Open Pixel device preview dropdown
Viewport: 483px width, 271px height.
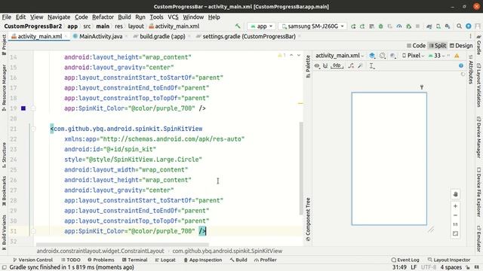coord(413,56)
